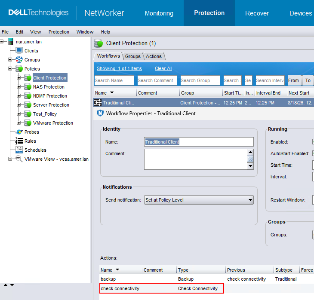Expand the VMware View node
This screenshot has width=314, height=300.
(10, 159)
